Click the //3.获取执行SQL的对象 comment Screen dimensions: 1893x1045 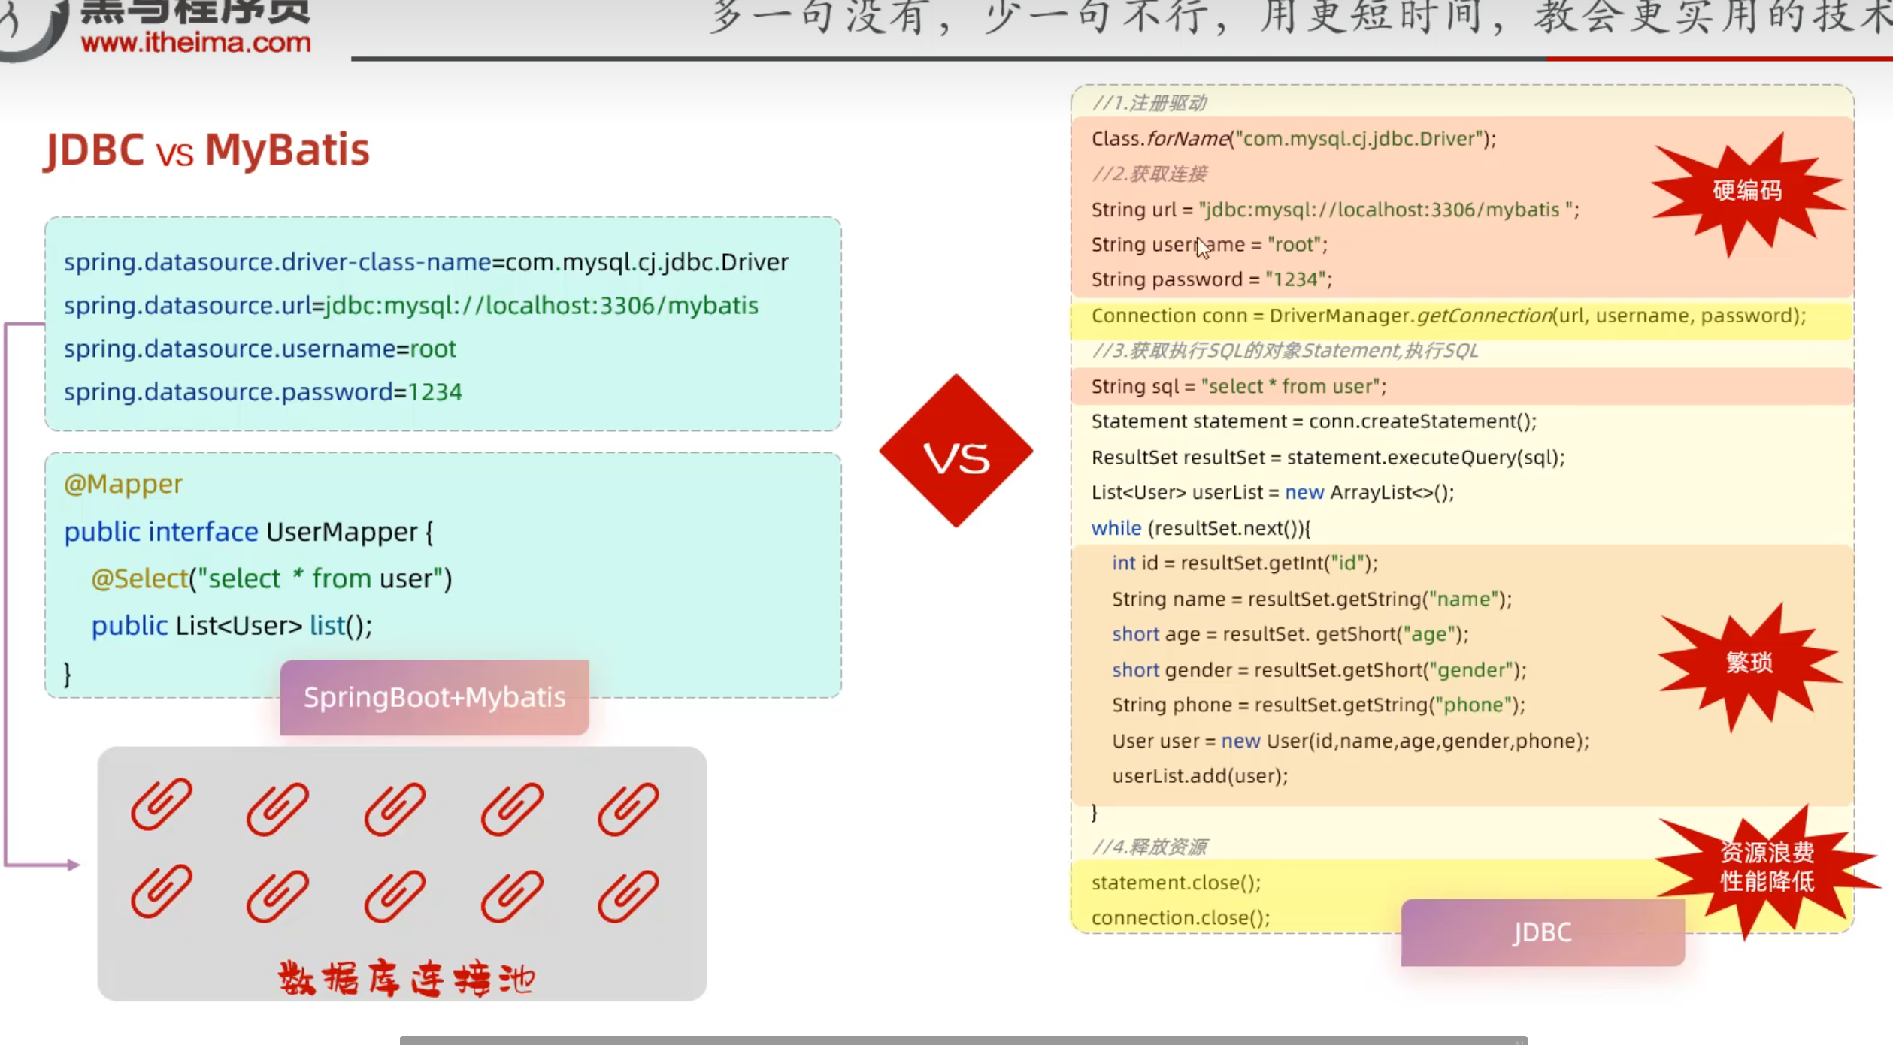click(1285, 351)
